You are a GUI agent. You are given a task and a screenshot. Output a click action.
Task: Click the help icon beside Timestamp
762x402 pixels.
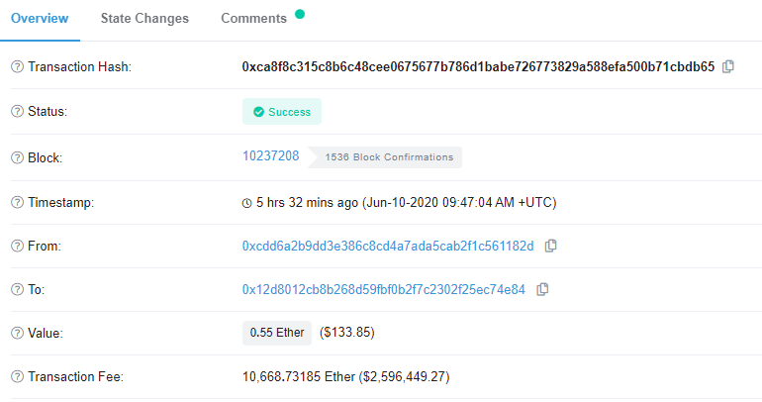click(17, 202)
